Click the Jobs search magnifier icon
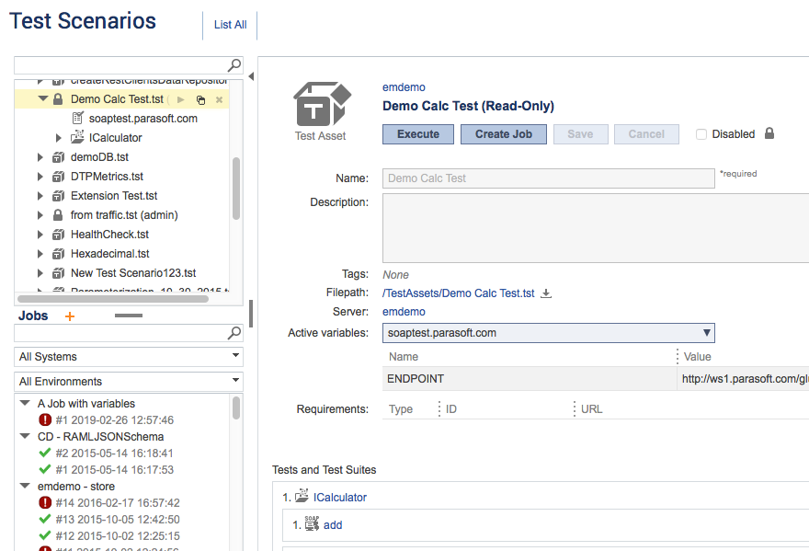The height and width of the screenshot is (551, 809). point(234,333)
